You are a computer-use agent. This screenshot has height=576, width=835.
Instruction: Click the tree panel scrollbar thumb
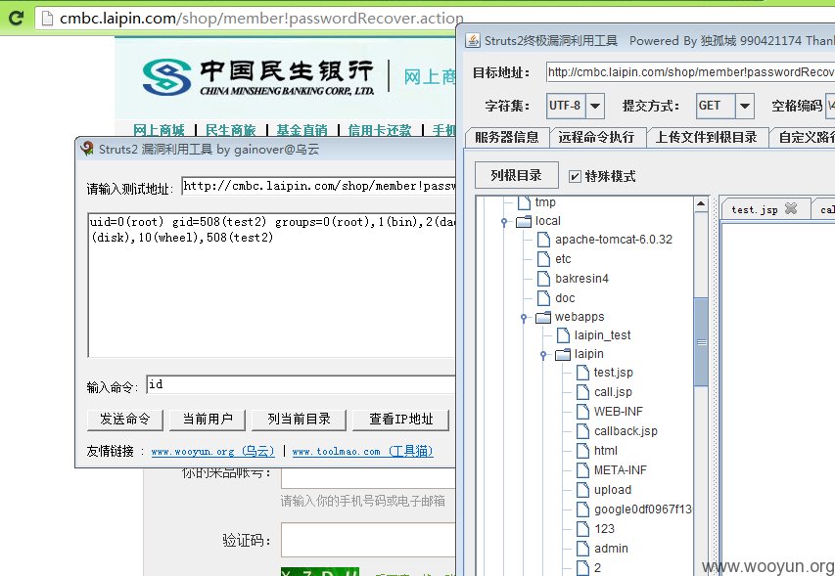click(x=701, y=342)
